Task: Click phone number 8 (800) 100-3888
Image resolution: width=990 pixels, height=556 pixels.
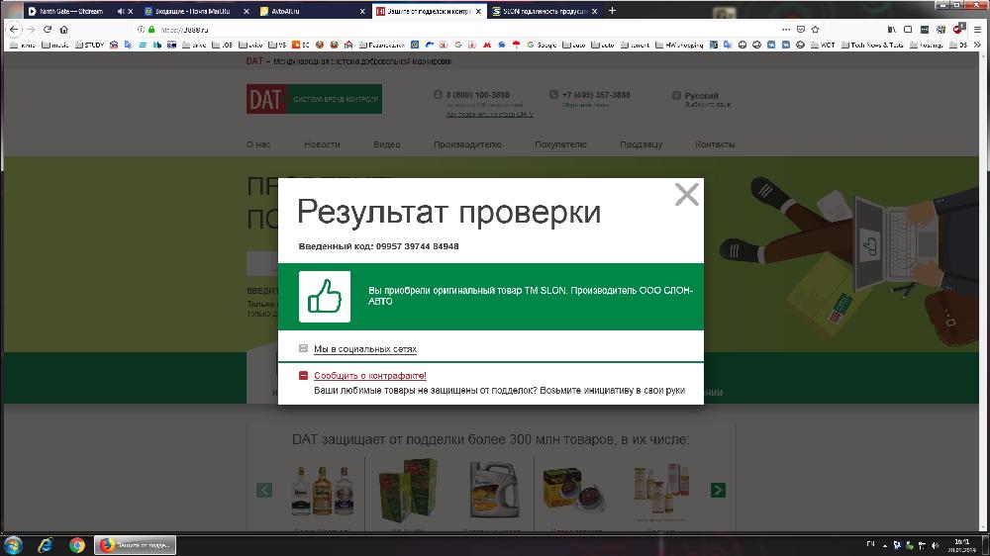Action: 478,95
